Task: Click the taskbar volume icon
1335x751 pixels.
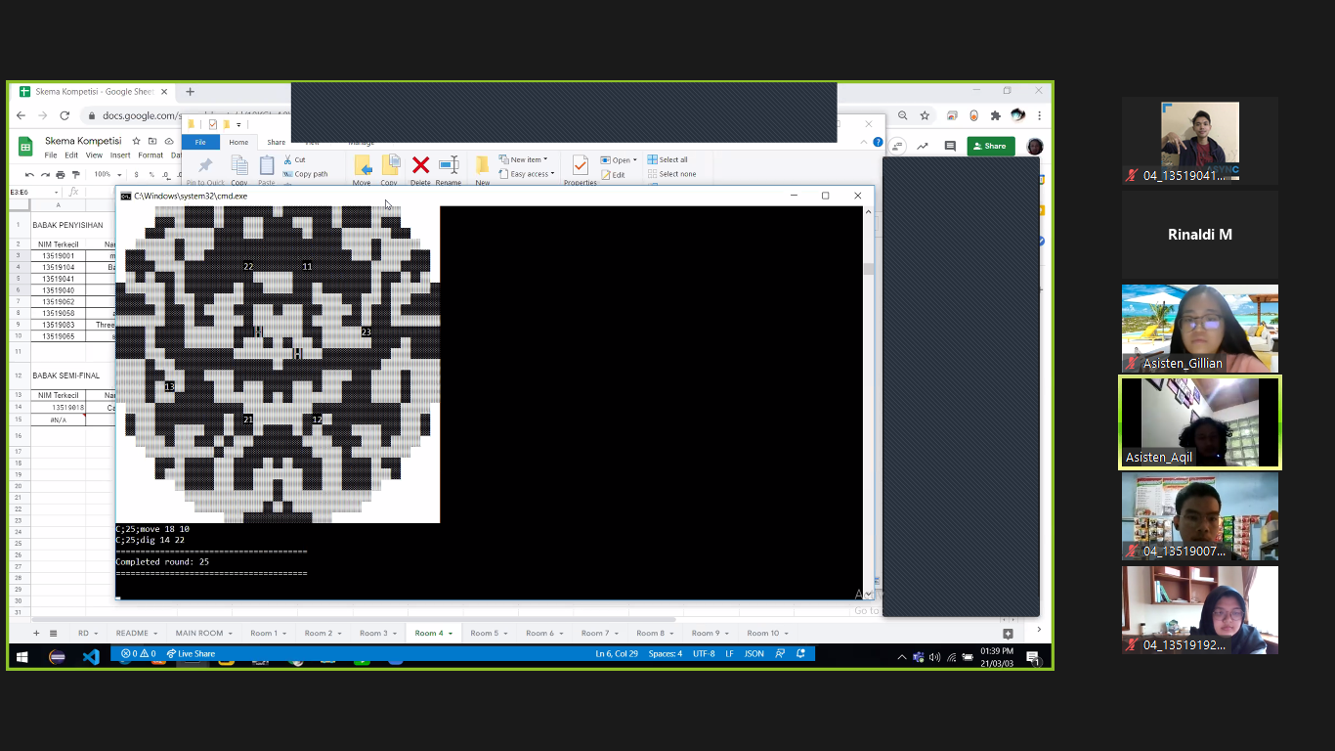Action: 934,657
